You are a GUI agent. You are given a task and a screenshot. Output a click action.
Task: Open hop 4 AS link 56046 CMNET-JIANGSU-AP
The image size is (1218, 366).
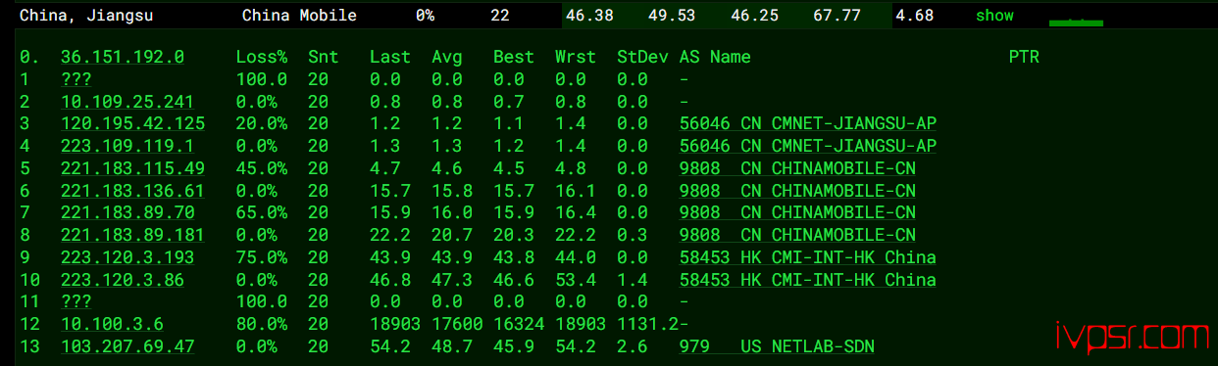tap(807, 146)
